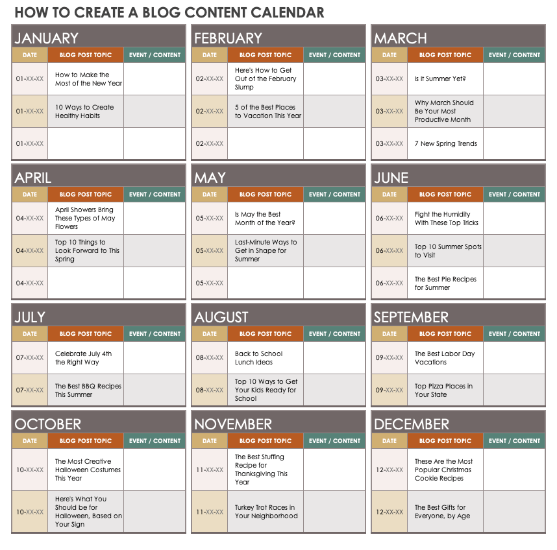Click the 'Most Creative Halloween Costumes' topic cell
The width and height of the screenshot is (557, 550).
pyautogui.click(x=85, y=470)
